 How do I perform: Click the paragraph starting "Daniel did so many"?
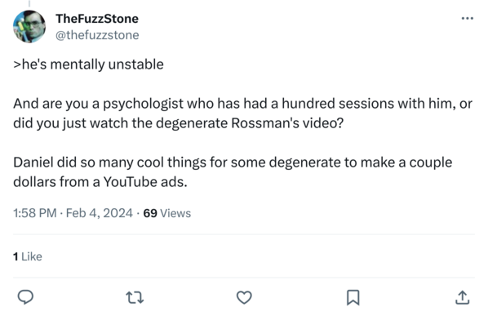(233, 171)
